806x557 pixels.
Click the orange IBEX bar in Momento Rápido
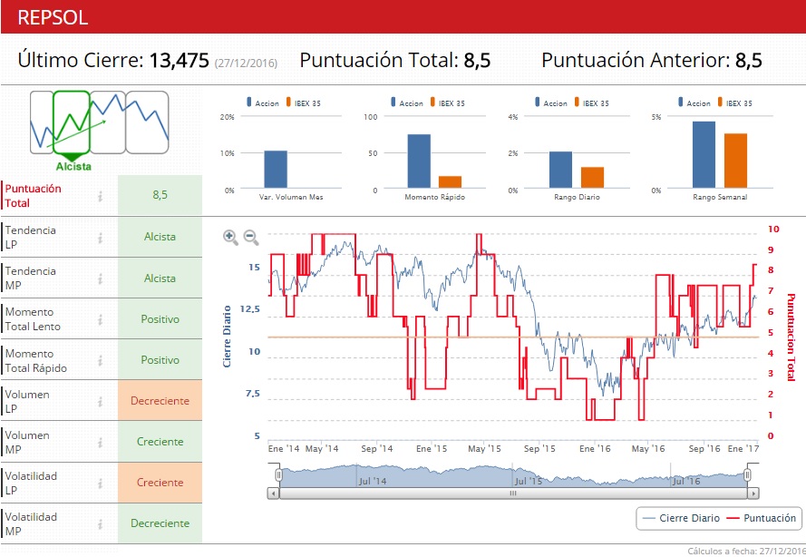[x=451, y=181]
